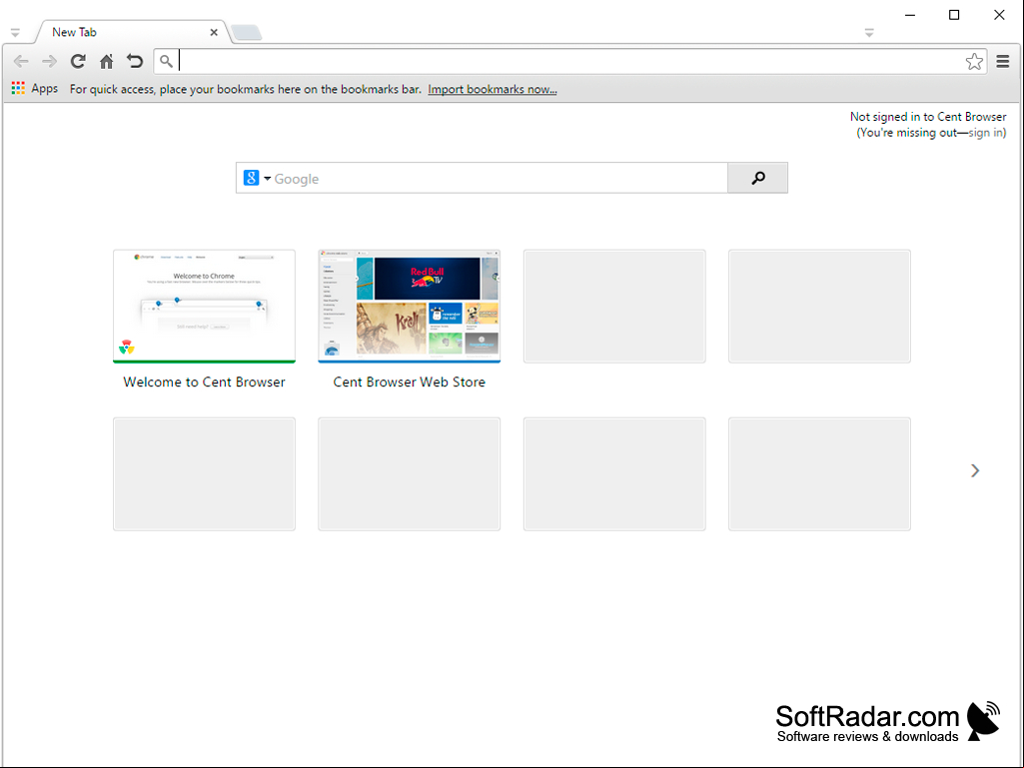The height and width of the screenshot is (768, 1024).
Task: Focus the address bar
Action: tap(570, 61)
